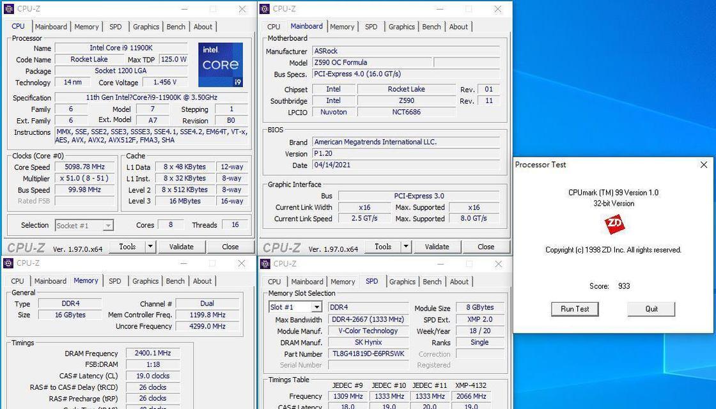
Task: Open Bench tab in Mainboard window
Action: pyautogui.click(x=432, y=26)
